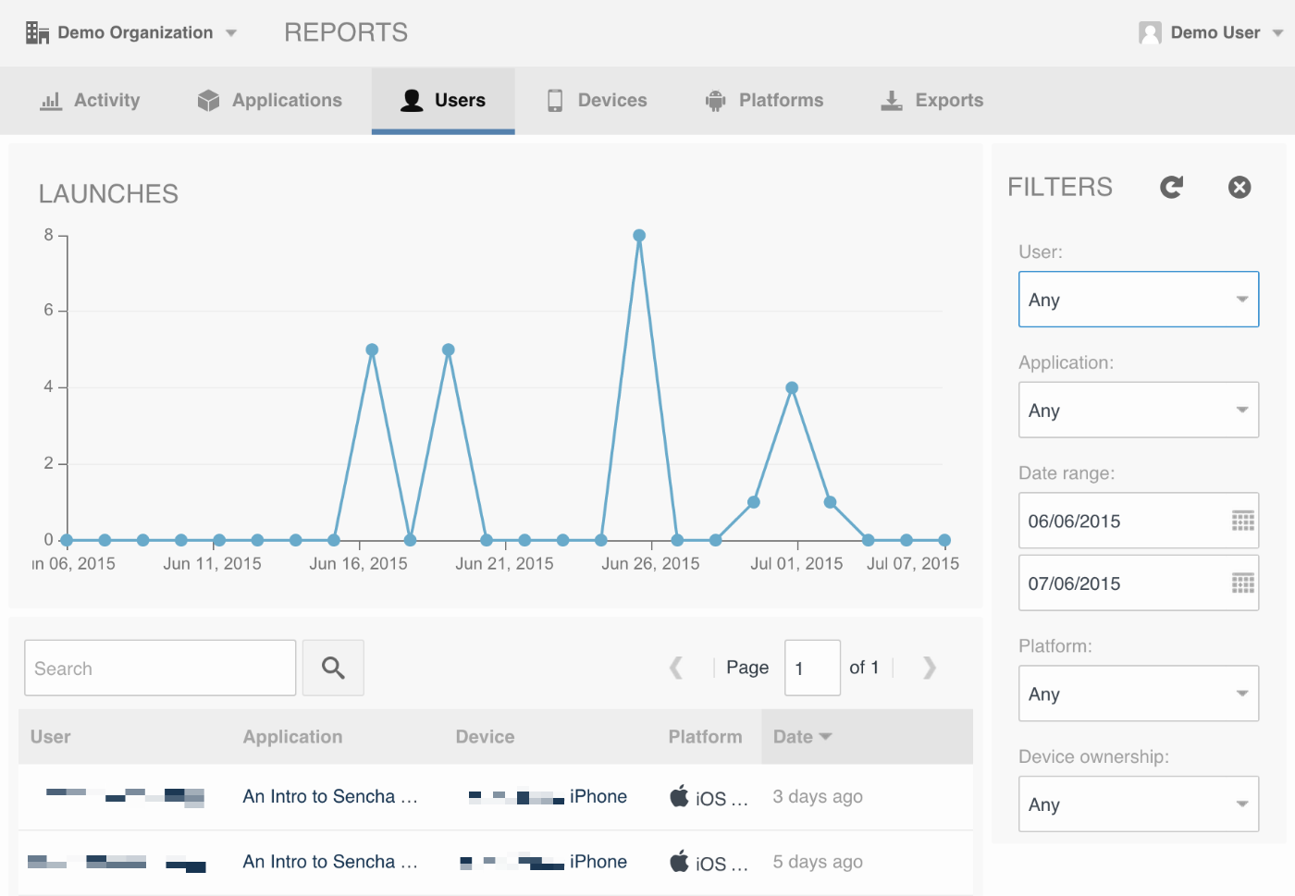Open calendar picker for end date
The height and width of the screenshot is (896, 1295).
1243,583
